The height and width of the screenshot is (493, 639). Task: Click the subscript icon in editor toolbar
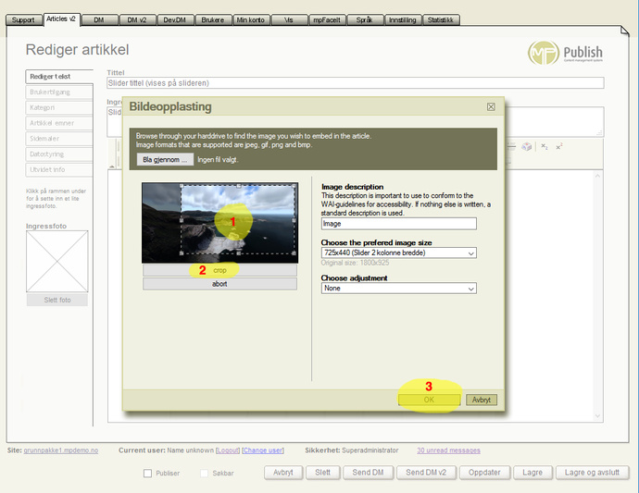545,146
